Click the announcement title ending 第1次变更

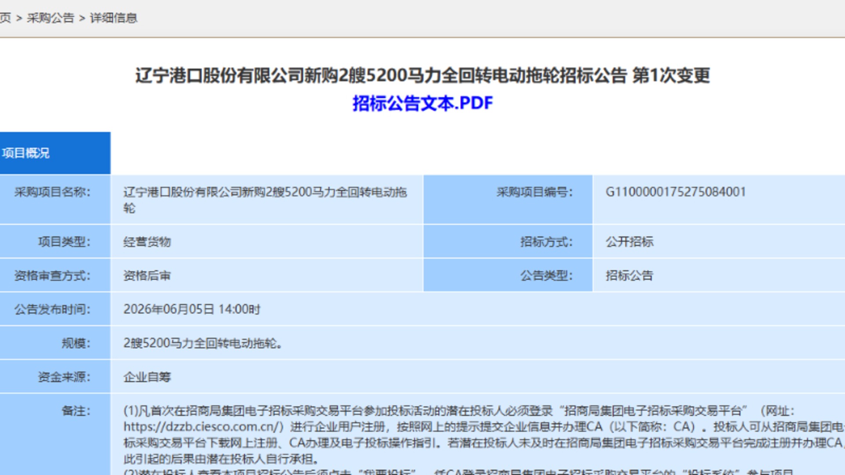(x=422, y=75)
